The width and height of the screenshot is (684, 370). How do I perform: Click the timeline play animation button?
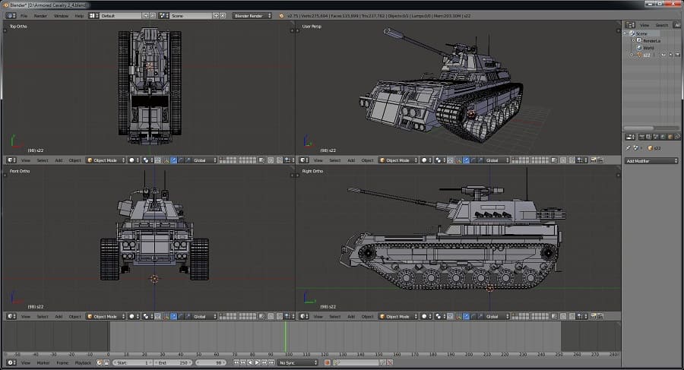tap(257, 363)
